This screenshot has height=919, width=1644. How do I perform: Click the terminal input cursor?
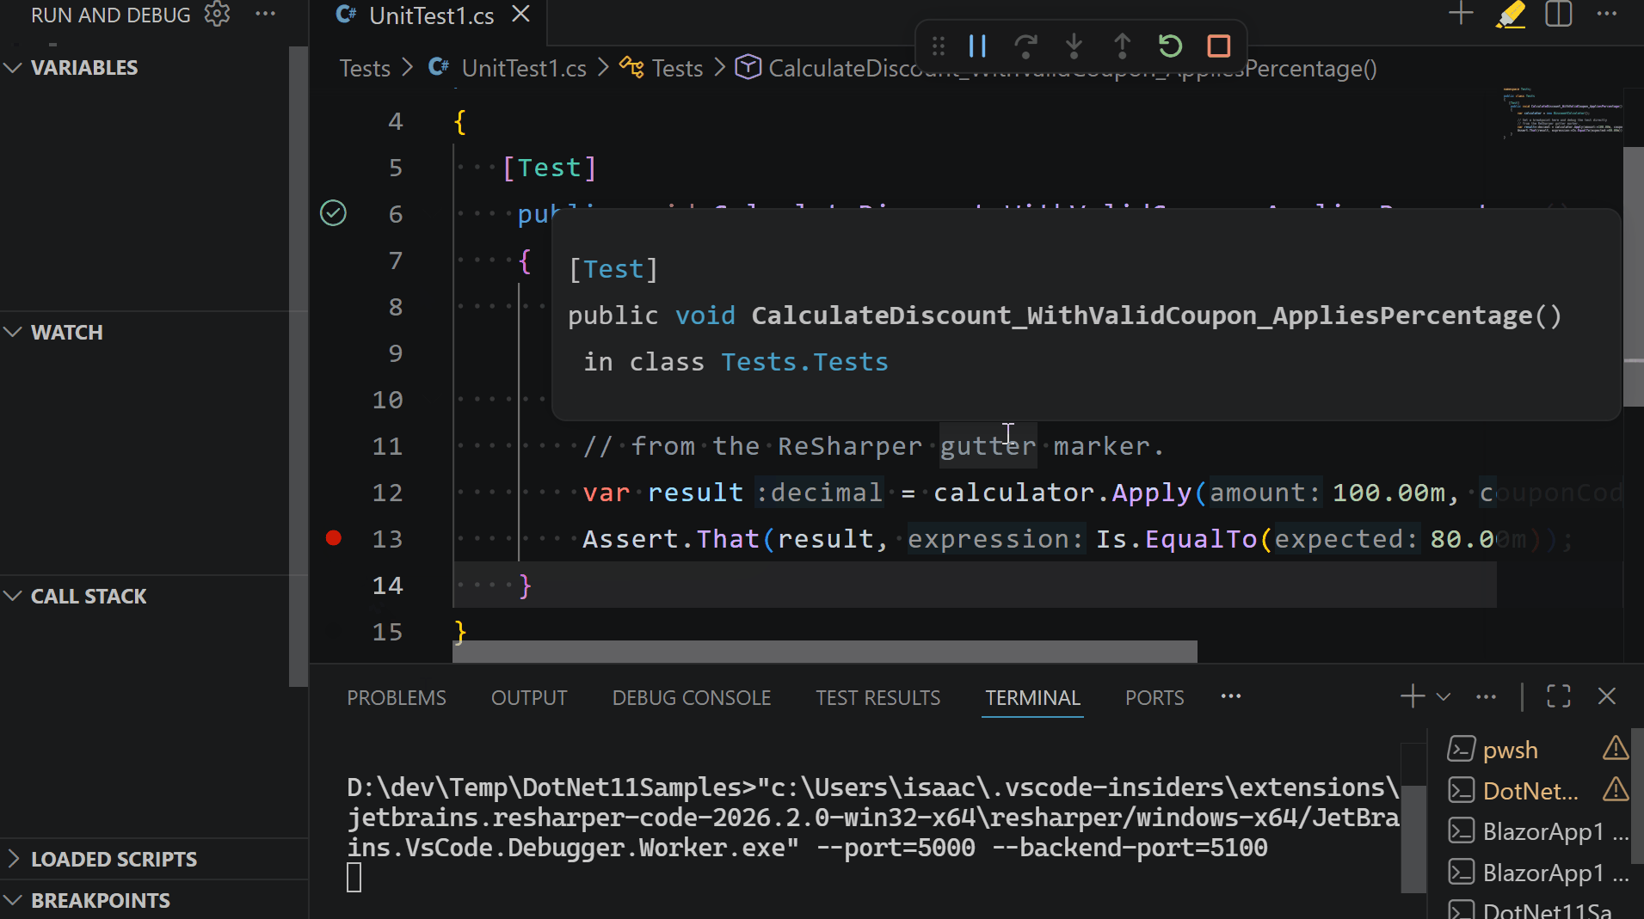354,878
